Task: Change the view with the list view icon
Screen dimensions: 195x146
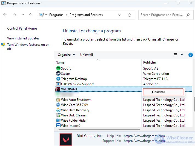Action: [175, 55]
